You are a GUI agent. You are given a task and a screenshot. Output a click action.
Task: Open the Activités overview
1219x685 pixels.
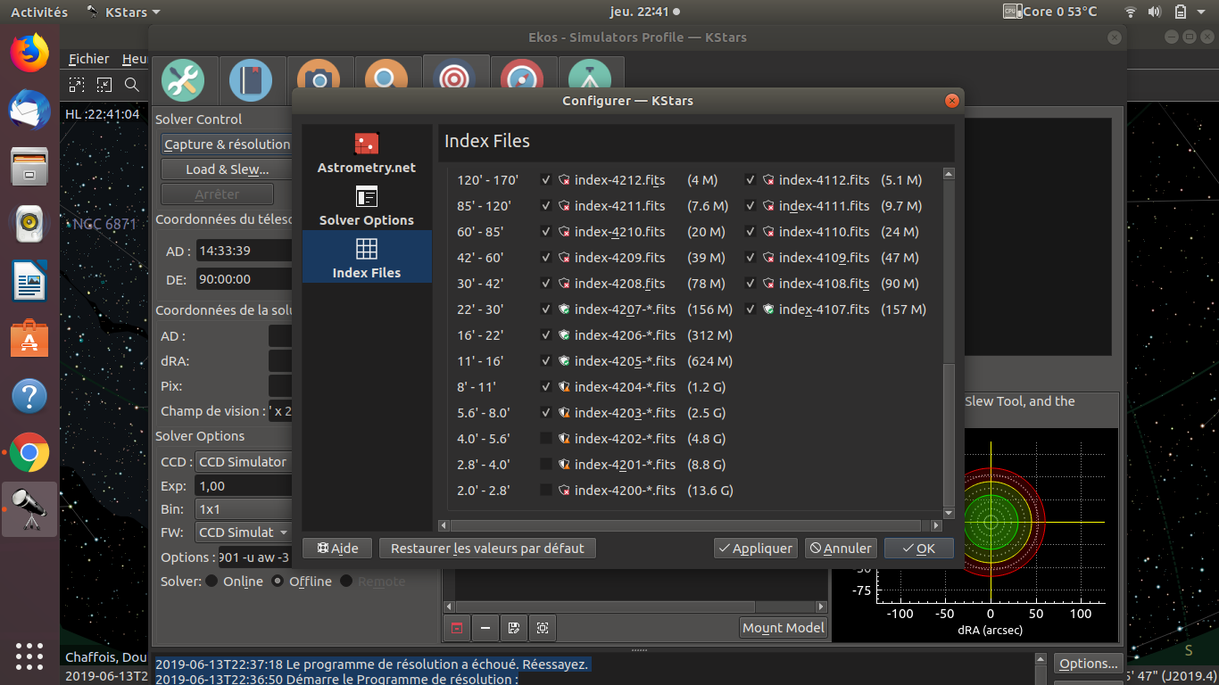[x=39, y=12]
